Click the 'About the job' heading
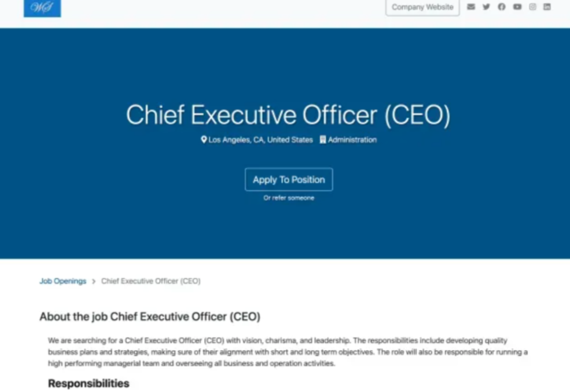Viewport: 570px width, 390px height. pos(150,317)
